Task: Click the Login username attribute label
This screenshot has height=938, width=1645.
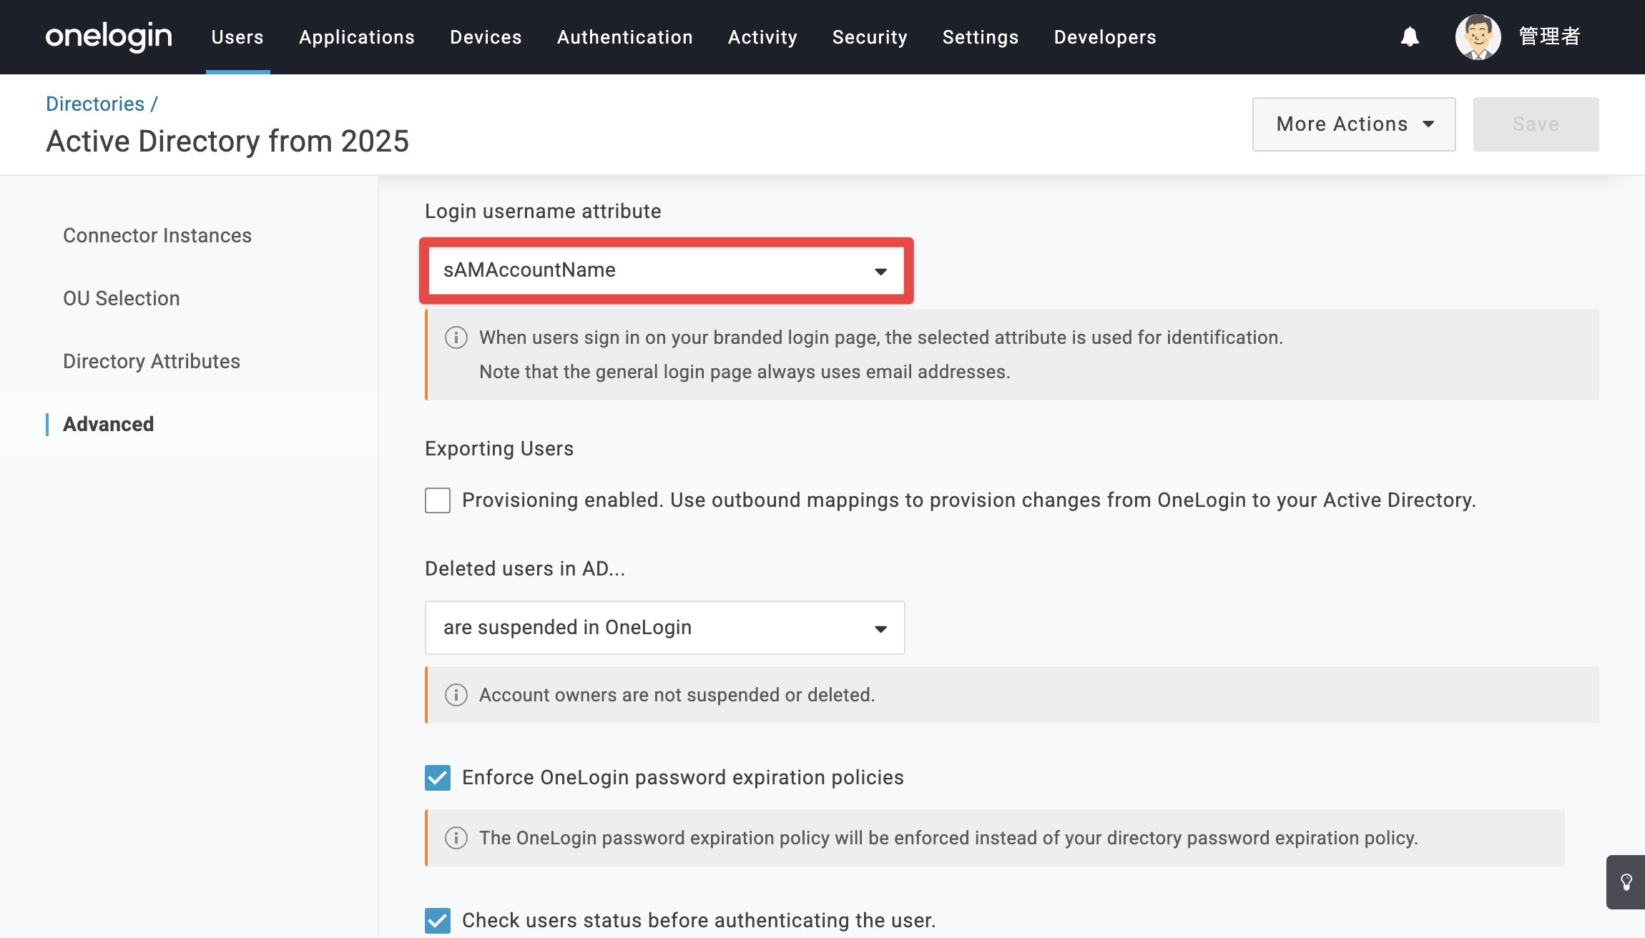Action: [543, 212]
